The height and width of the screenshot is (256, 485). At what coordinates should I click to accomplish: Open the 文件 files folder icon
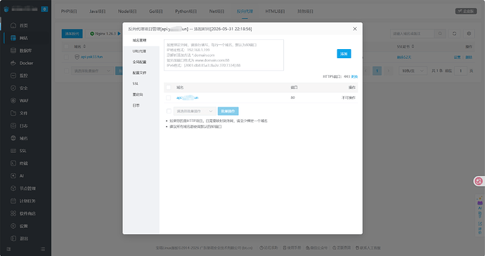click(x=13, y=113)
